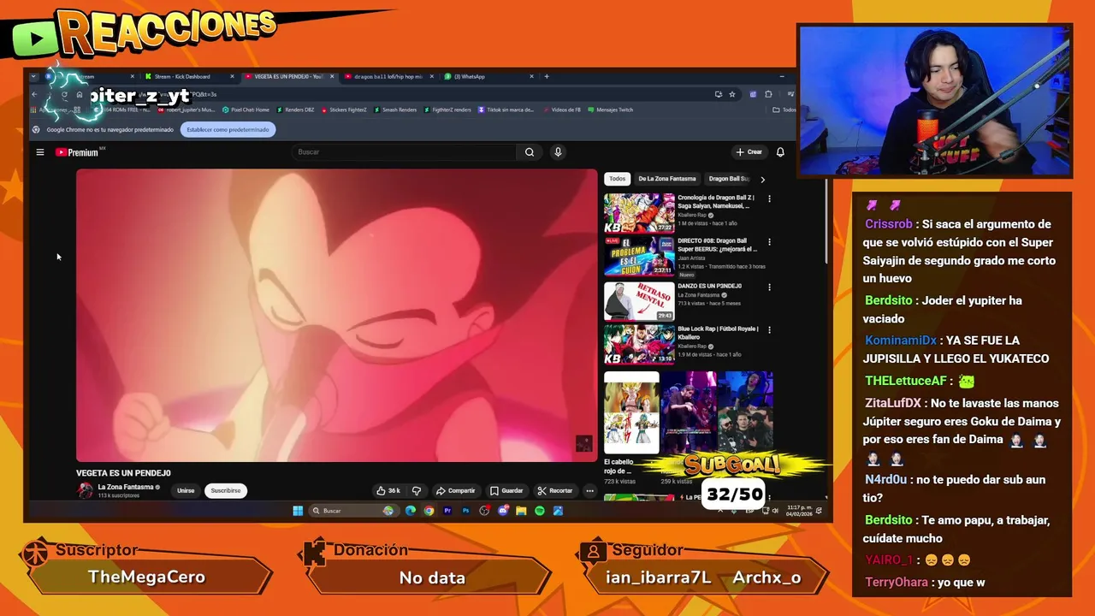Select the Todos filter chip
The image size is (1095, 616).
pyautogui.click(x=617, y=179)
